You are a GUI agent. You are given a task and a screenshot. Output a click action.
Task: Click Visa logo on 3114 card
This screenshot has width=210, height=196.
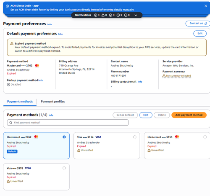tap(98, 137)
